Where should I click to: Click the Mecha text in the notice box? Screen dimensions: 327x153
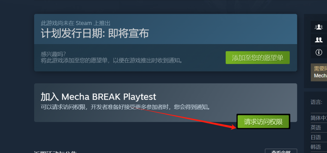coord(321,76)
